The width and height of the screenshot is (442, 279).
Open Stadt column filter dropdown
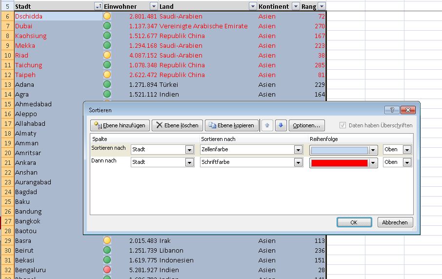click(98, 6)
